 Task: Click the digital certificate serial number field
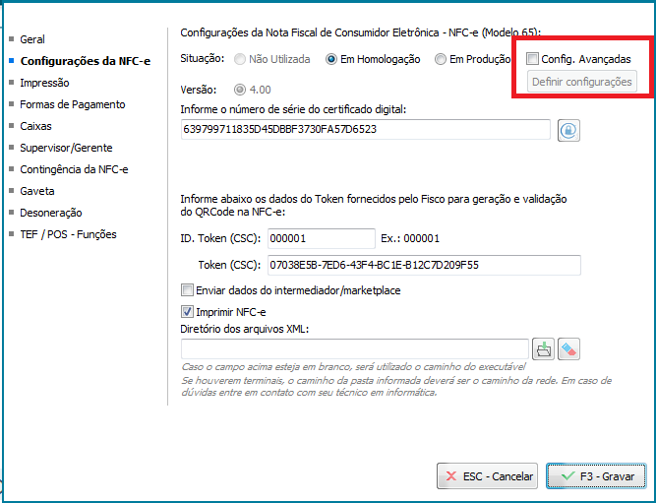click(365, 130)
